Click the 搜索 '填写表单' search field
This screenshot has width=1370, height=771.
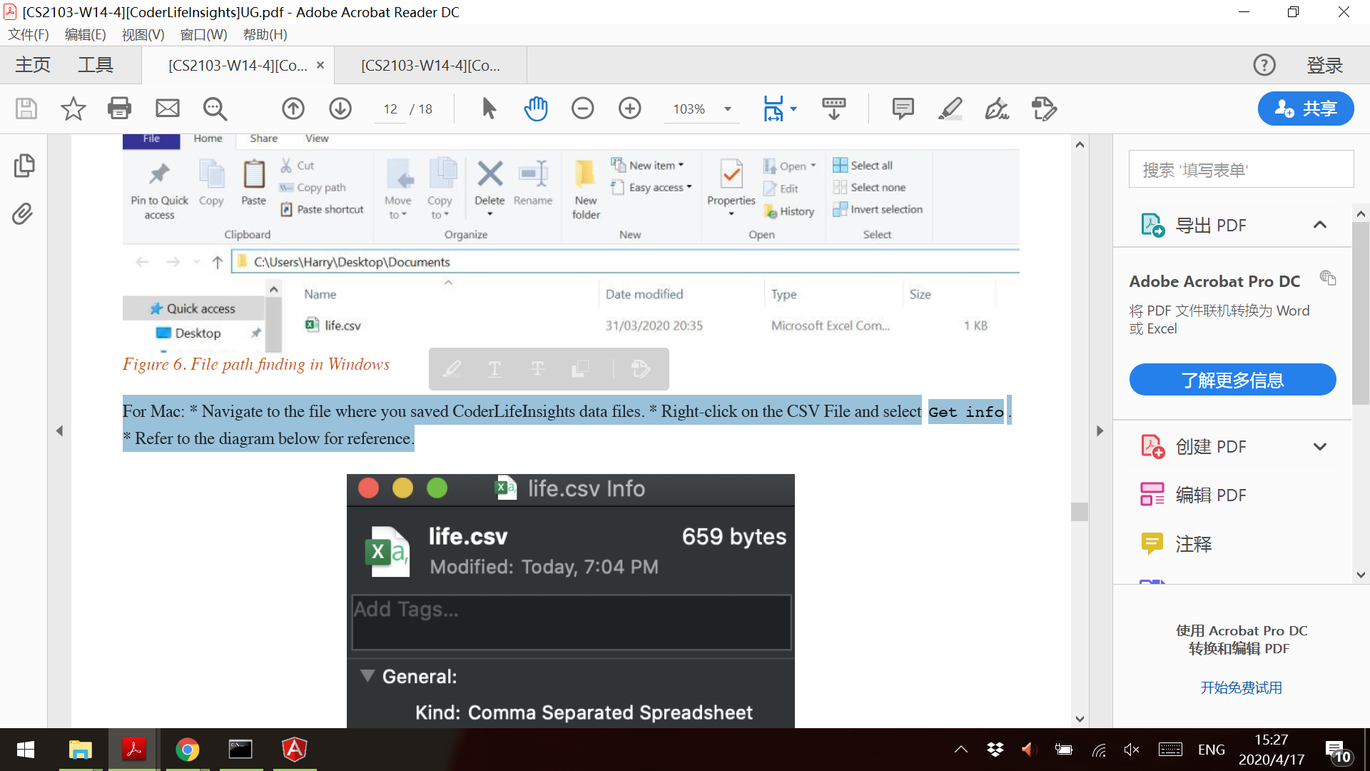pos(1241,170)
